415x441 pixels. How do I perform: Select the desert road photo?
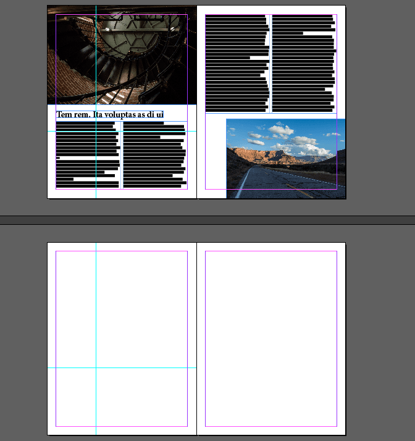click(286, 159)
